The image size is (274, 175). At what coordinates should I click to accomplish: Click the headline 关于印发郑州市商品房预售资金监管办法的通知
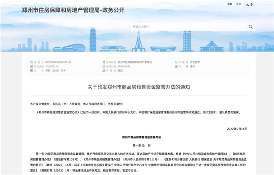(139, 87)
